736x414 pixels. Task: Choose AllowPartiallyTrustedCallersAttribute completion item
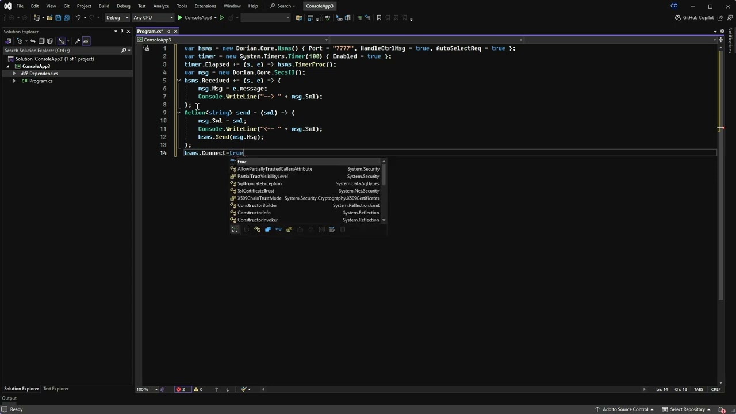(305, 169)
